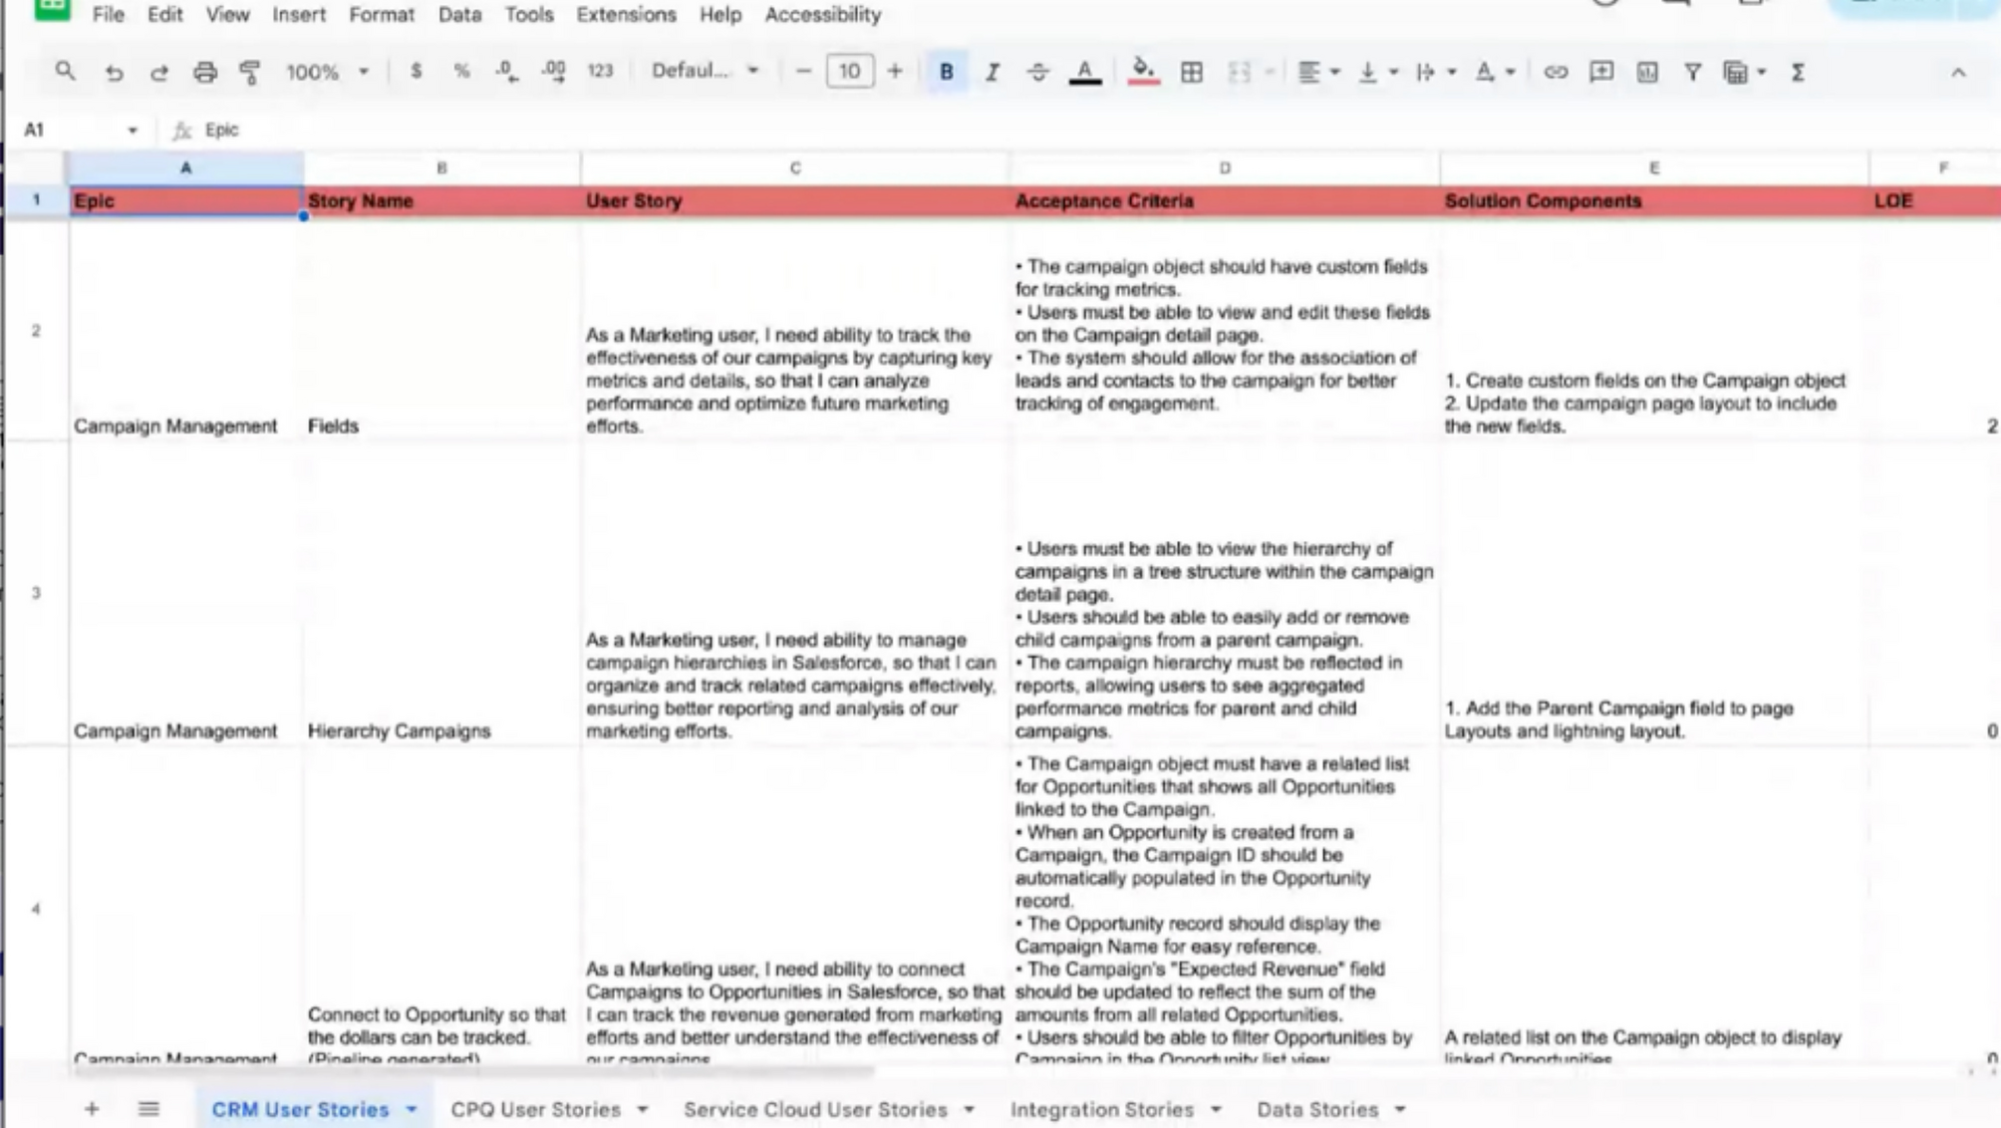Apply currency format with dollar icon
The height and width of the screenshot is (1128, 2001).
coord(416,72)
